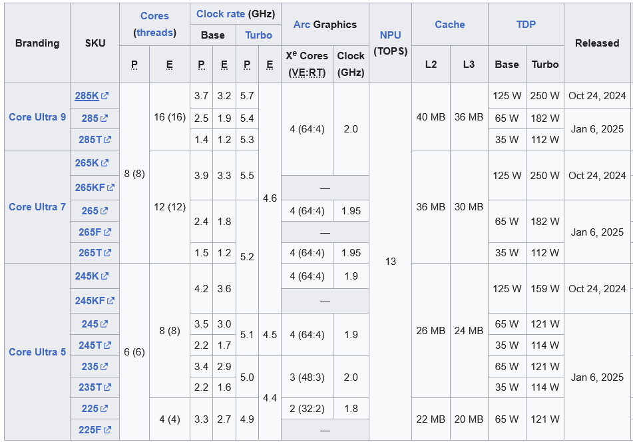Select the 2 (32:2) Xe cores cell

307,409
